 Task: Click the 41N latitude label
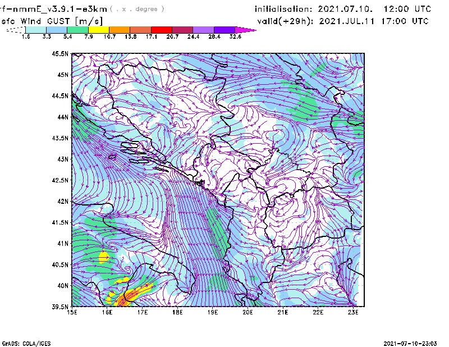tap(63, 244)
